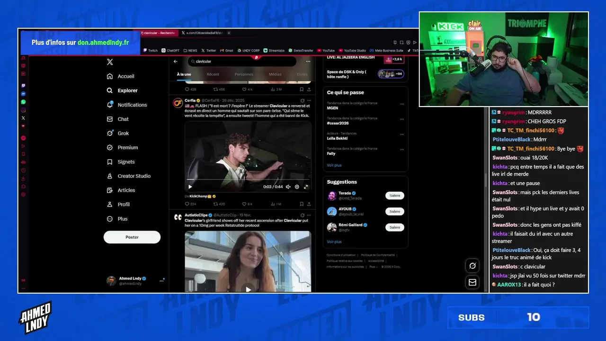Go back with search back arrow
The width and height of the screenshot is (606, 341).
coord(176,61)
